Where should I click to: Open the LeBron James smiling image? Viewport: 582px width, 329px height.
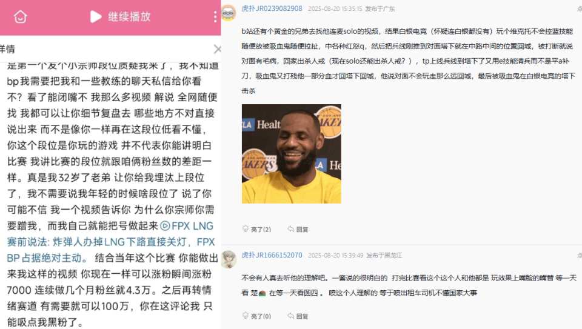coord(292,153)
